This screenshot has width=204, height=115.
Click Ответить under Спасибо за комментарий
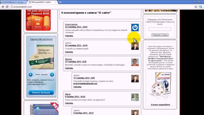69,52
